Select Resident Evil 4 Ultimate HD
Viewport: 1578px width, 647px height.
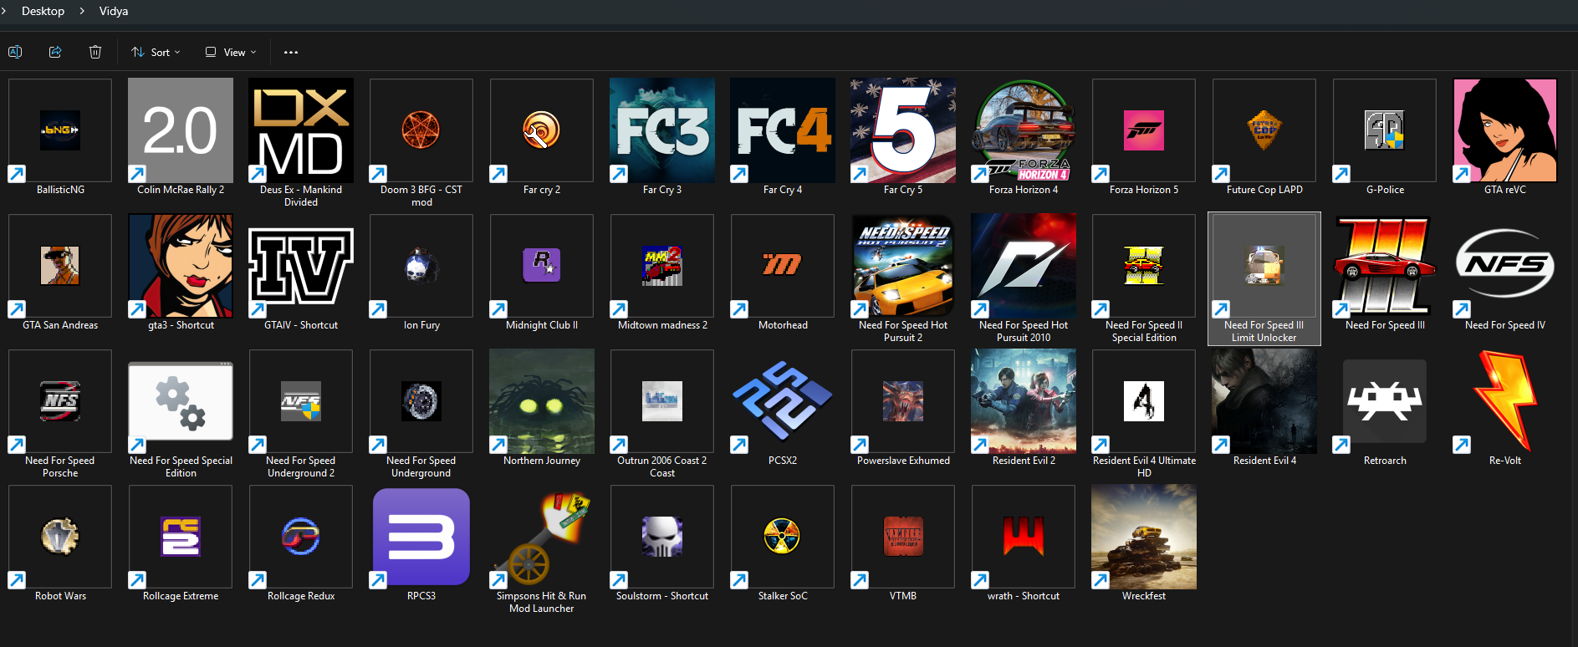(x=1144, y=401)
